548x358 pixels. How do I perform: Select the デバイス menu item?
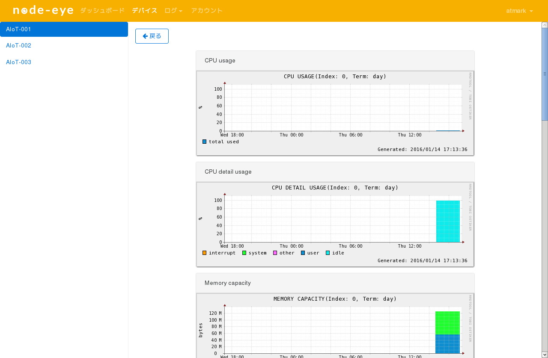[145, 11]
